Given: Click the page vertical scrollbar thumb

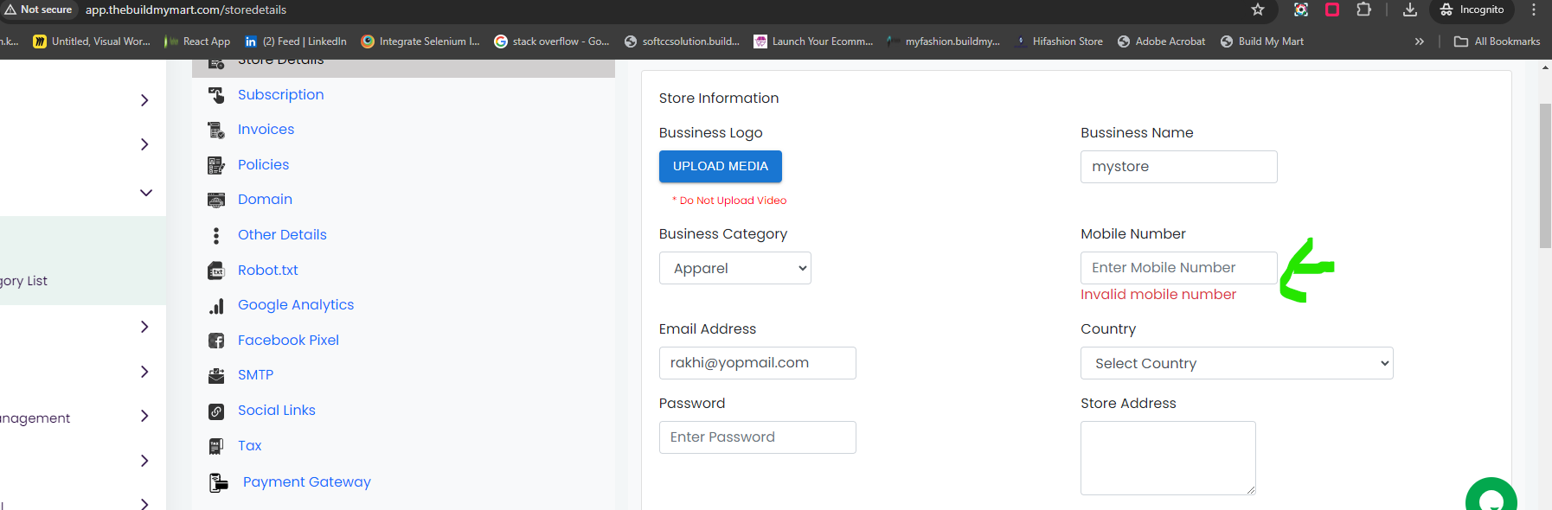Looking at the screenshot, I should (1545, 175).
